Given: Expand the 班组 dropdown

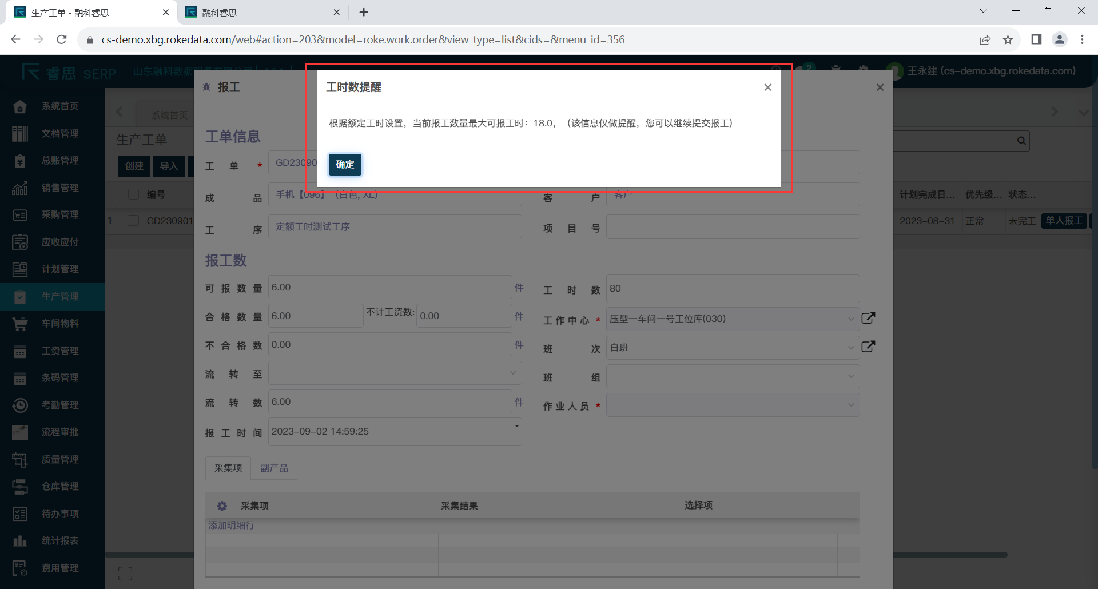Looking at the screenshot, I should (x=732, y=376).
